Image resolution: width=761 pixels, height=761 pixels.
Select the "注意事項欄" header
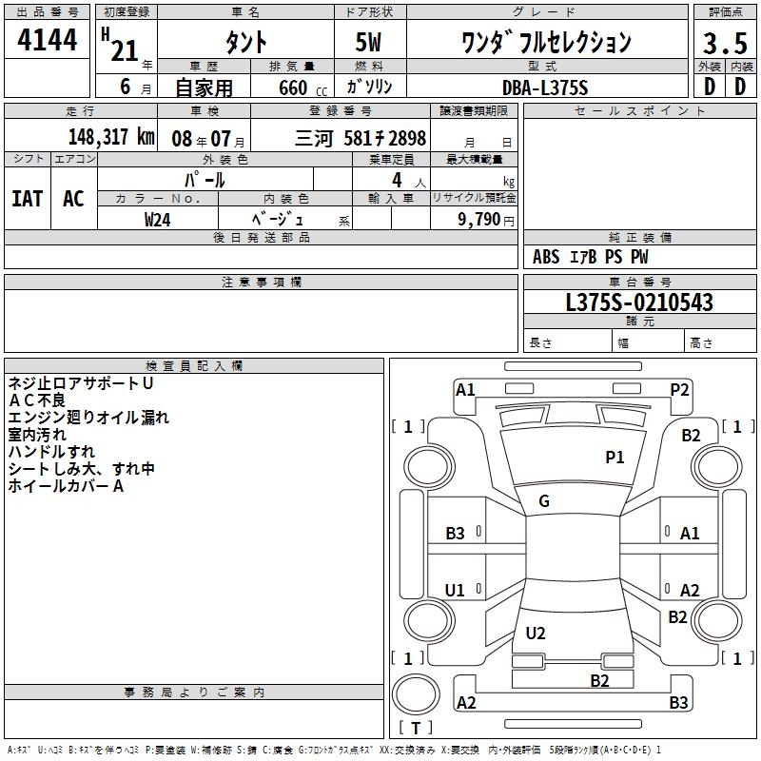pos(261,282)
